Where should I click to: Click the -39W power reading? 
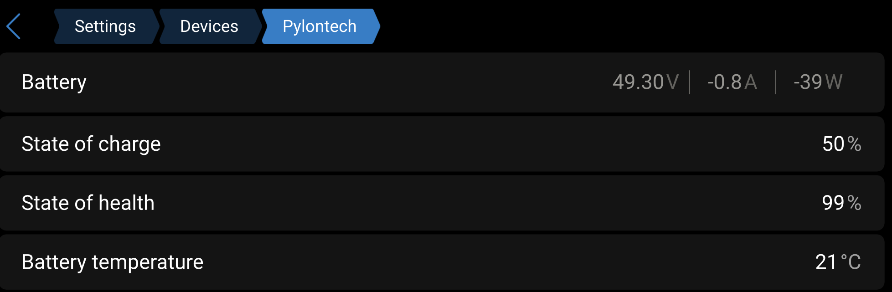click(x=818, y=82)
